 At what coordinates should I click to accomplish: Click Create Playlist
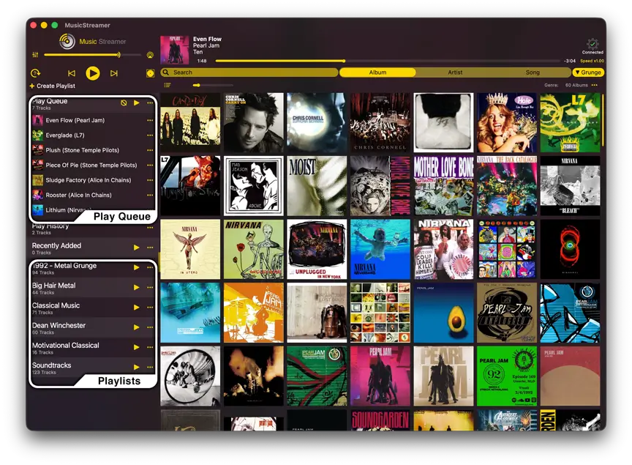pos(53,85)
